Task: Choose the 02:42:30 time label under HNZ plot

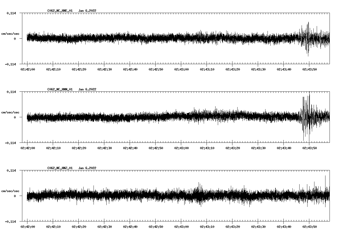Action: pos(105,227)
